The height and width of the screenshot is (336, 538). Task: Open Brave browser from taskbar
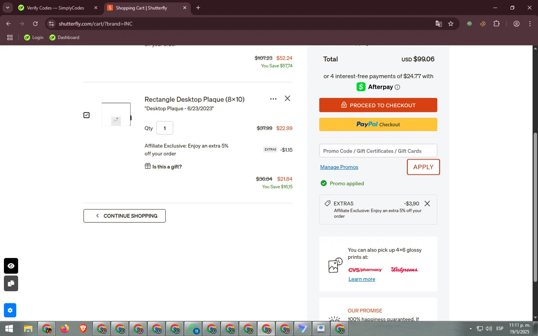point(83,328)
